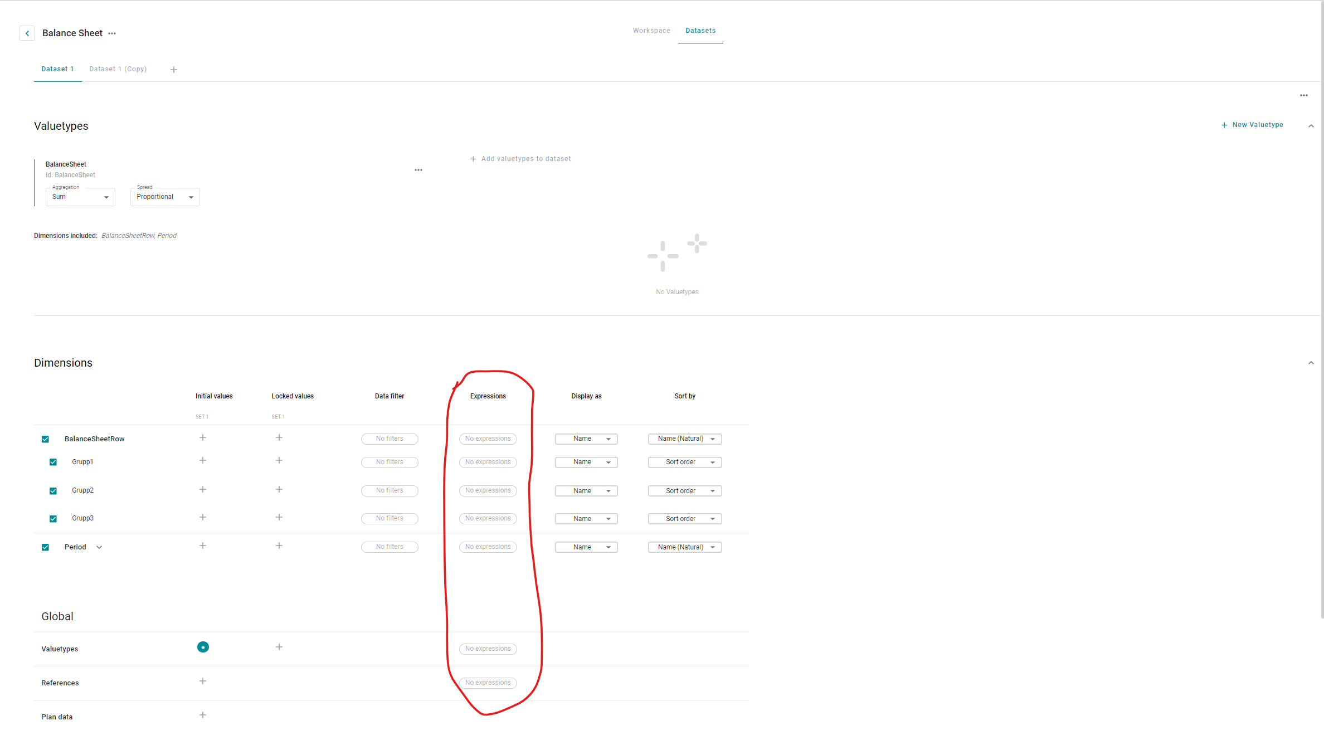The image size is (1324, 745).
Task: Add a new dataset tab with plus icon
Action: point(174,70)
